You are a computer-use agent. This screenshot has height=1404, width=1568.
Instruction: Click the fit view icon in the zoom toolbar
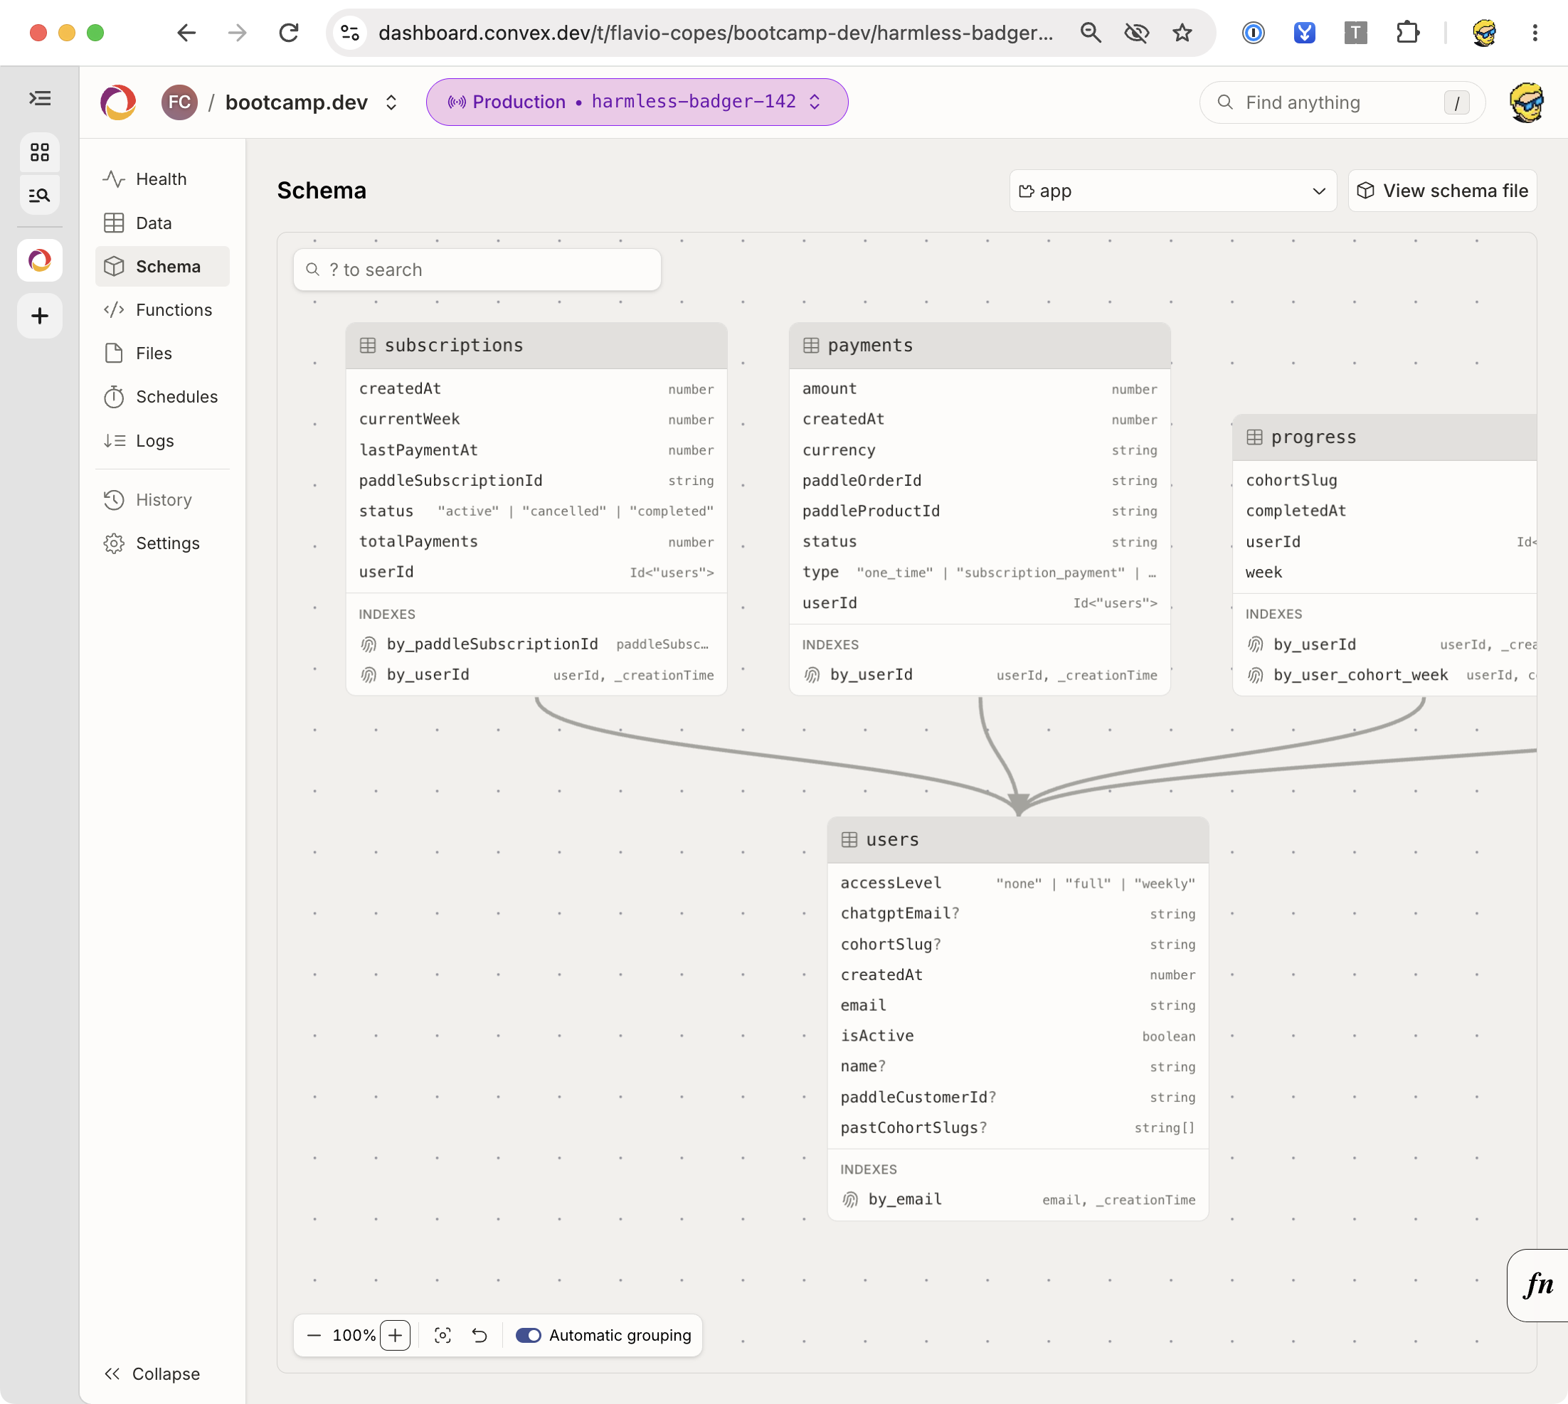point(443,1335)
